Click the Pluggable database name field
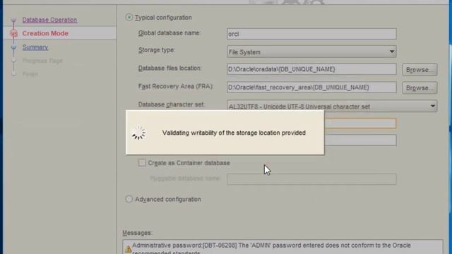Viewport: 452px width, 254px height. [x=311, y=179]
